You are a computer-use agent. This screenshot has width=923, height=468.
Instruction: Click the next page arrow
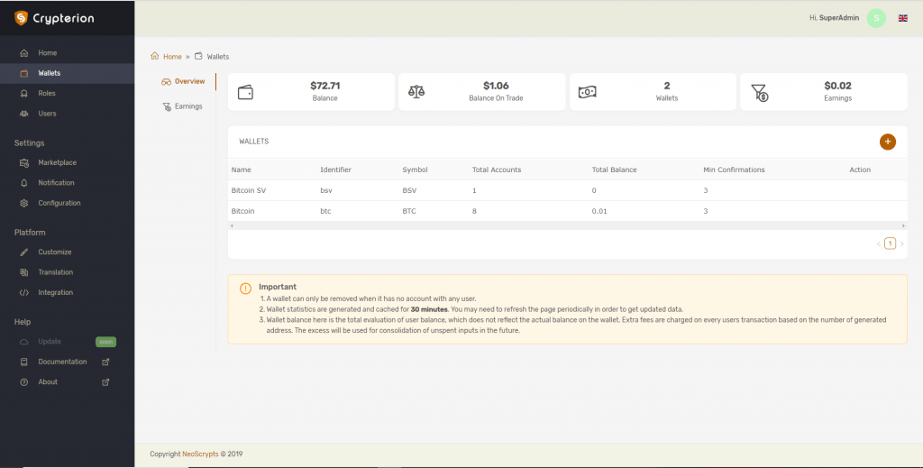[901, 243]
